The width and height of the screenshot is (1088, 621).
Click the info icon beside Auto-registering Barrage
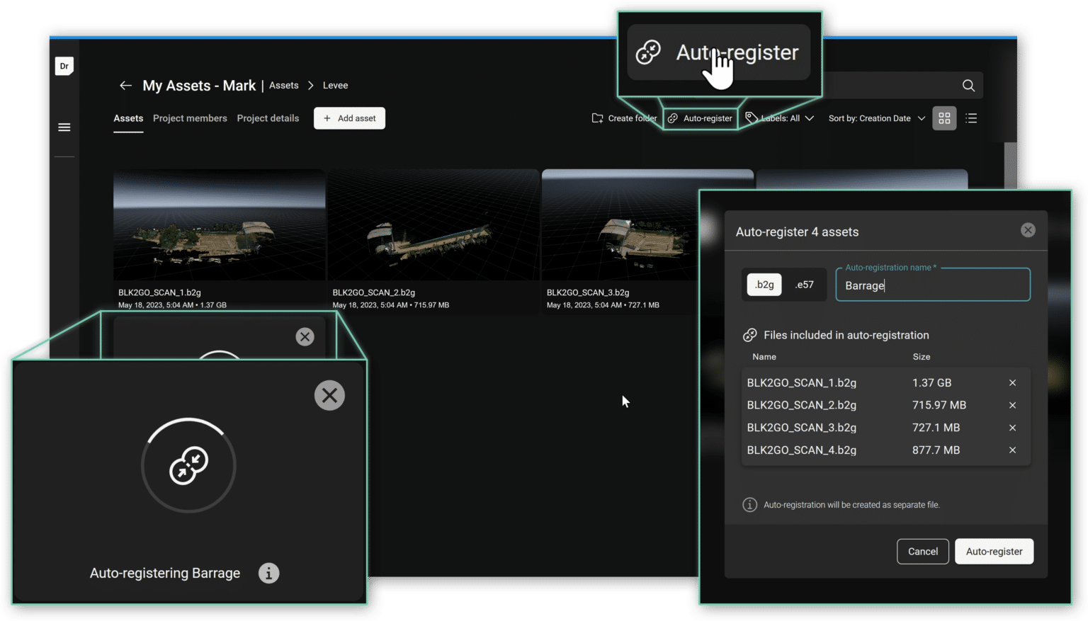coord(268,574)
